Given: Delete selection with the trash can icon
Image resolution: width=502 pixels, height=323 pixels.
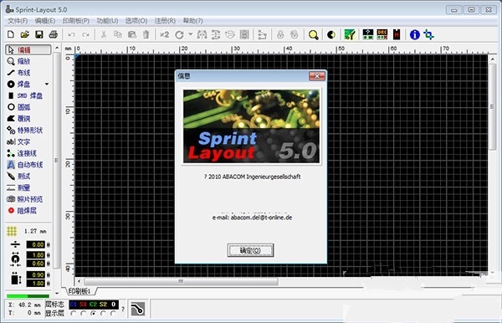Looking at the screenshot, I should (x=146, y=34).
